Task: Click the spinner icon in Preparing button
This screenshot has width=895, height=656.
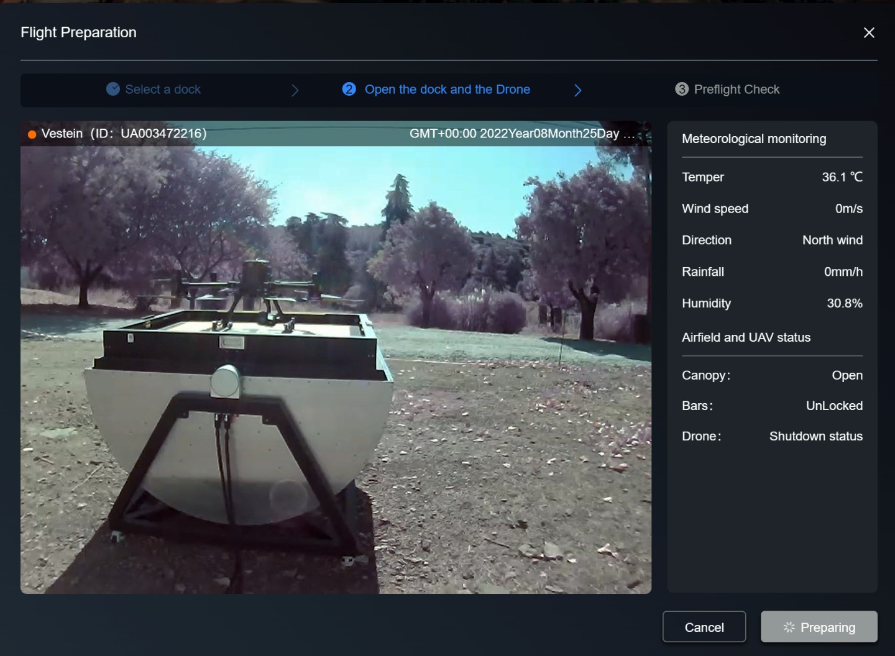Action: pyautogui.click(x=789, y=627)
